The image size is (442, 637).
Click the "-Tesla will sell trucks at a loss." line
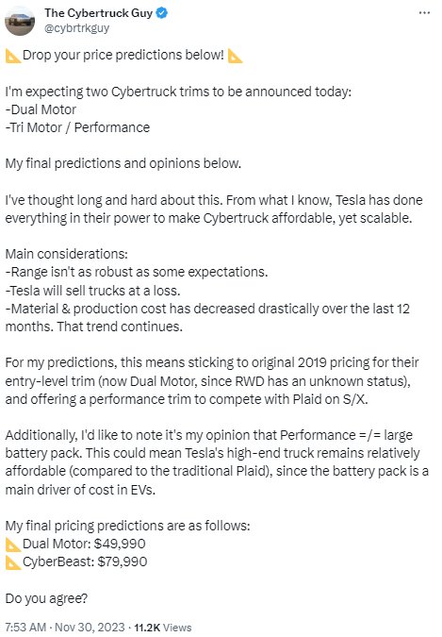pos(92,291)
